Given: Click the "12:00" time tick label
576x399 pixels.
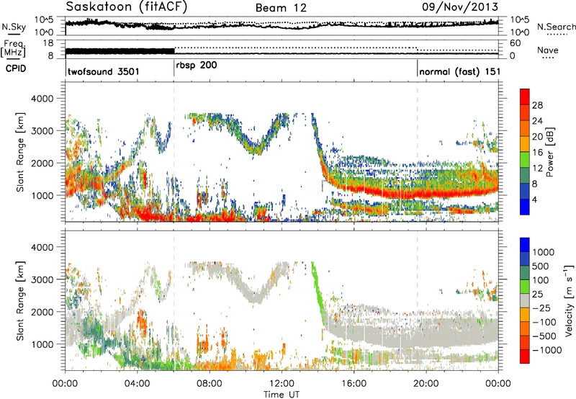Looking at the screenshot, I should tap(282, 384).
